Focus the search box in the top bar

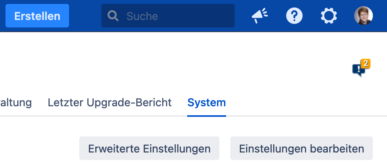(x=168, y=16)
